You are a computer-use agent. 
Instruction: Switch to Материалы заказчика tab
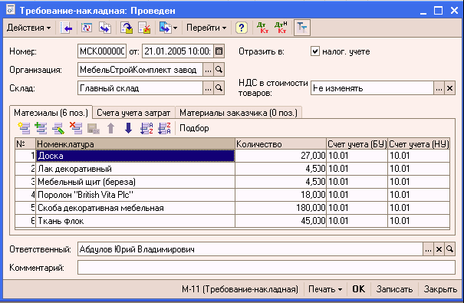[239, 113]
